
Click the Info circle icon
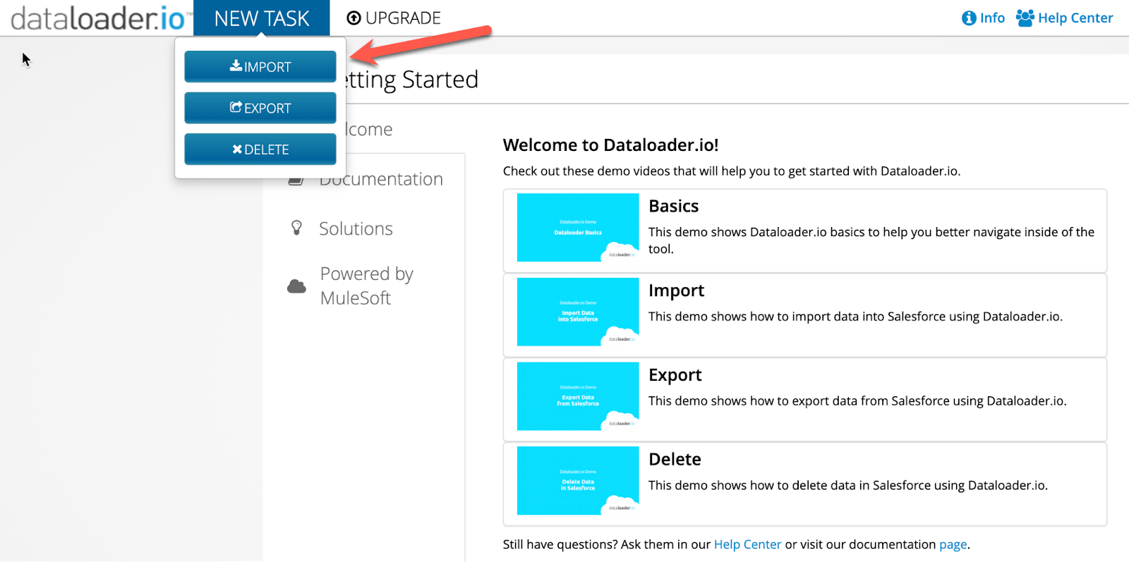[x=970, y=18]
